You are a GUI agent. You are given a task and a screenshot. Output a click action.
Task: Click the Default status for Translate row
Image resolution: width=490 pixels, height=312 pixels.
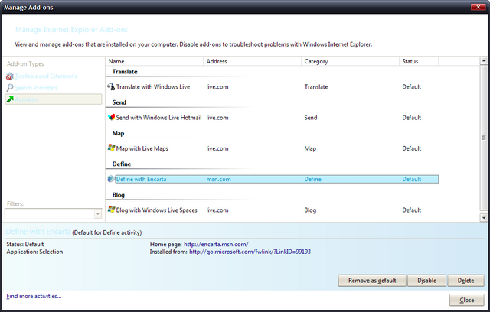(x=412, y=86)
